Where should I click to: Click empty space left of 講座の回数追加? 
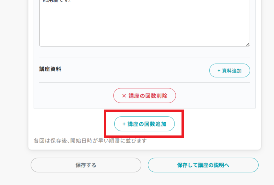(x=70, y=124)
